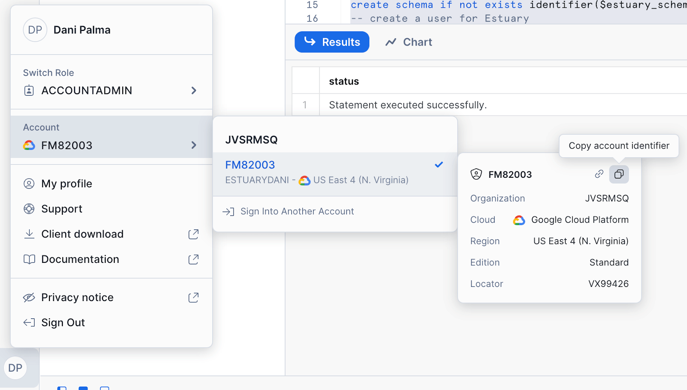The height and width of the screenshot is (390, 687).
Task: Click the Chart line icon
Action: coord(391,42)
